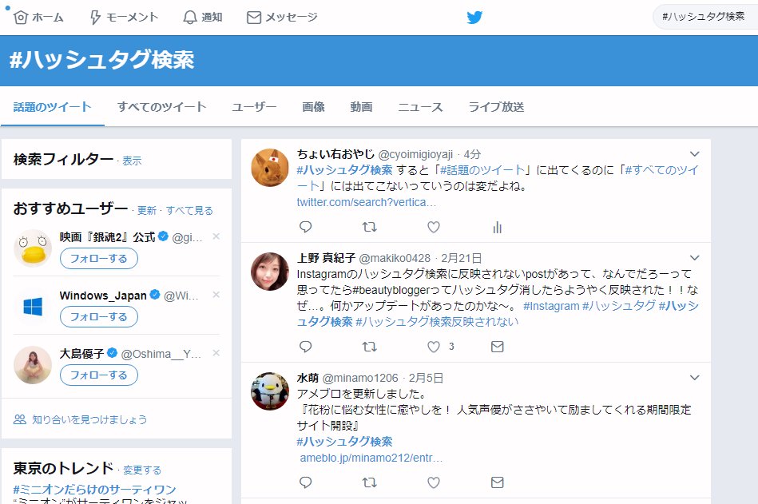The width and height of the screenshot is (758, 504).
Task: Expand ちょい右おやじ tweet options chevron
Action: pos(694,154)
